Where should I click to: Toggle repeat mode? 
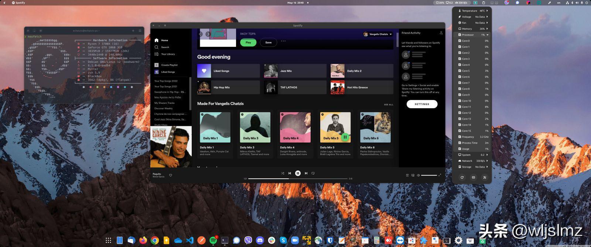click(x=313, y=173)
